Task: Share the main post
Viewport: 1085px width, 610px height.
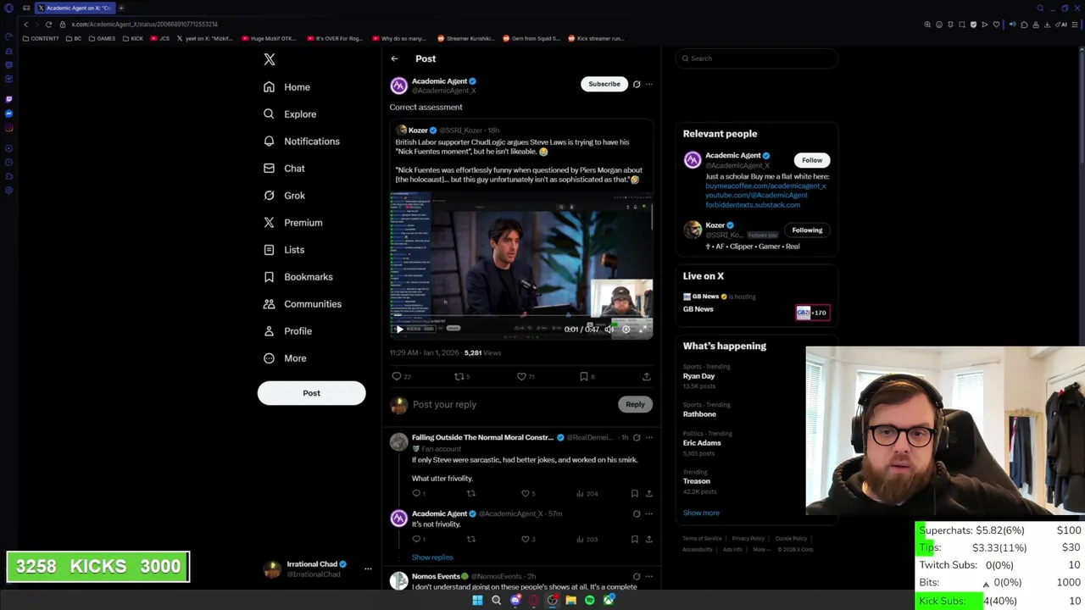Action: tap(646, 377)
